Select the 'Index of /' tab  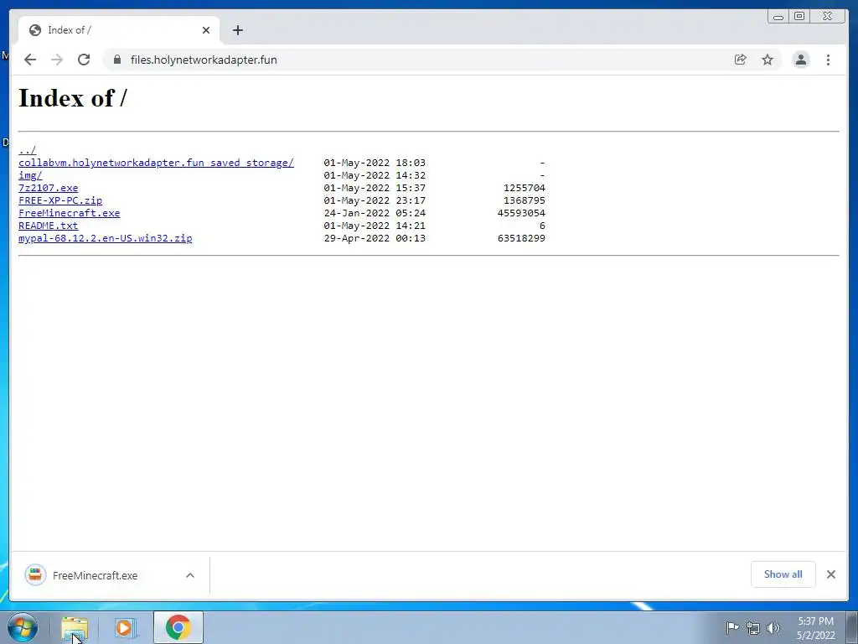119,30
